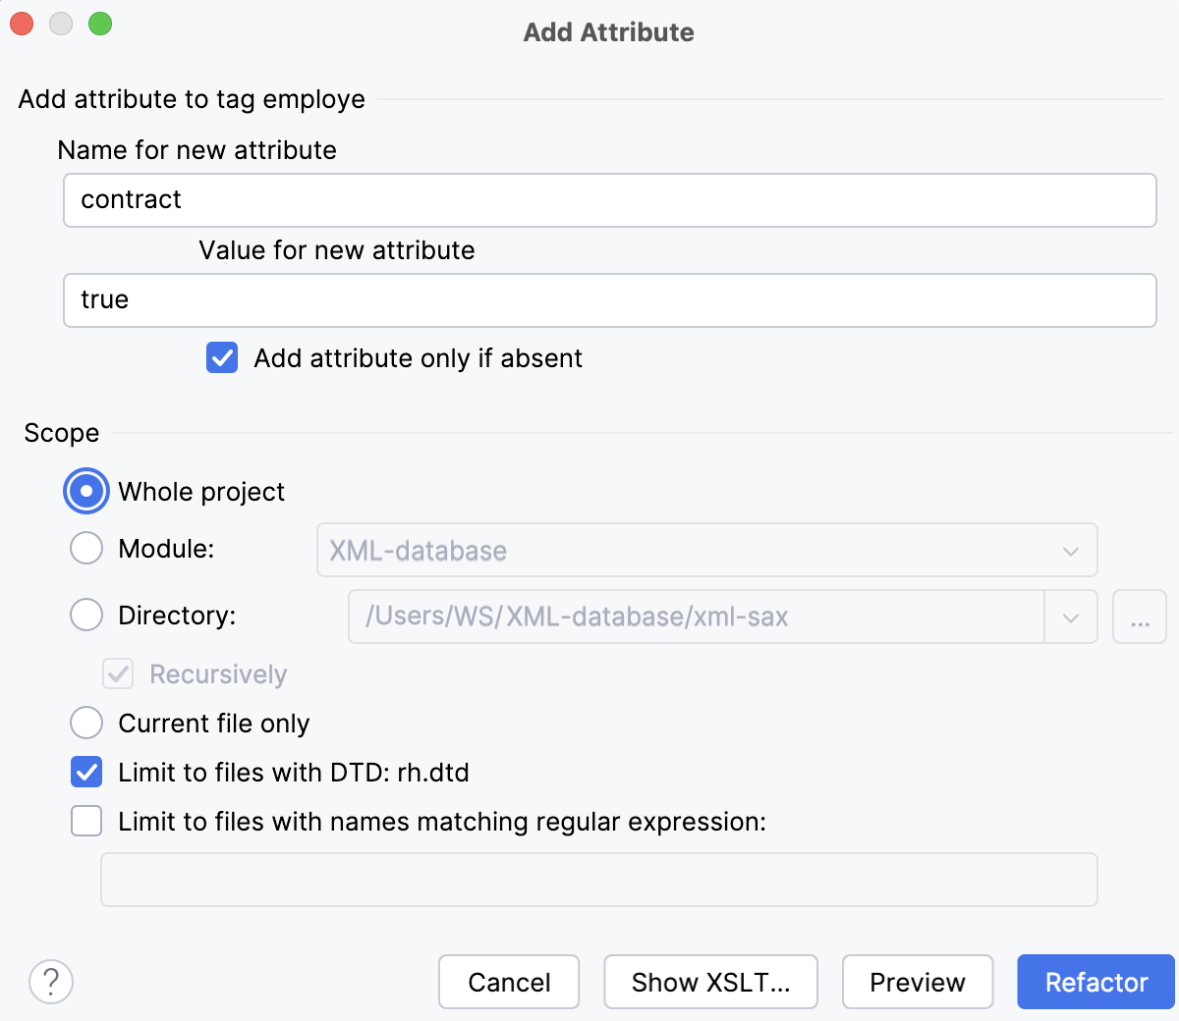
Task: Choose the 'Directory' scope option
Action: pyautogui.click(x=86, y=615)
